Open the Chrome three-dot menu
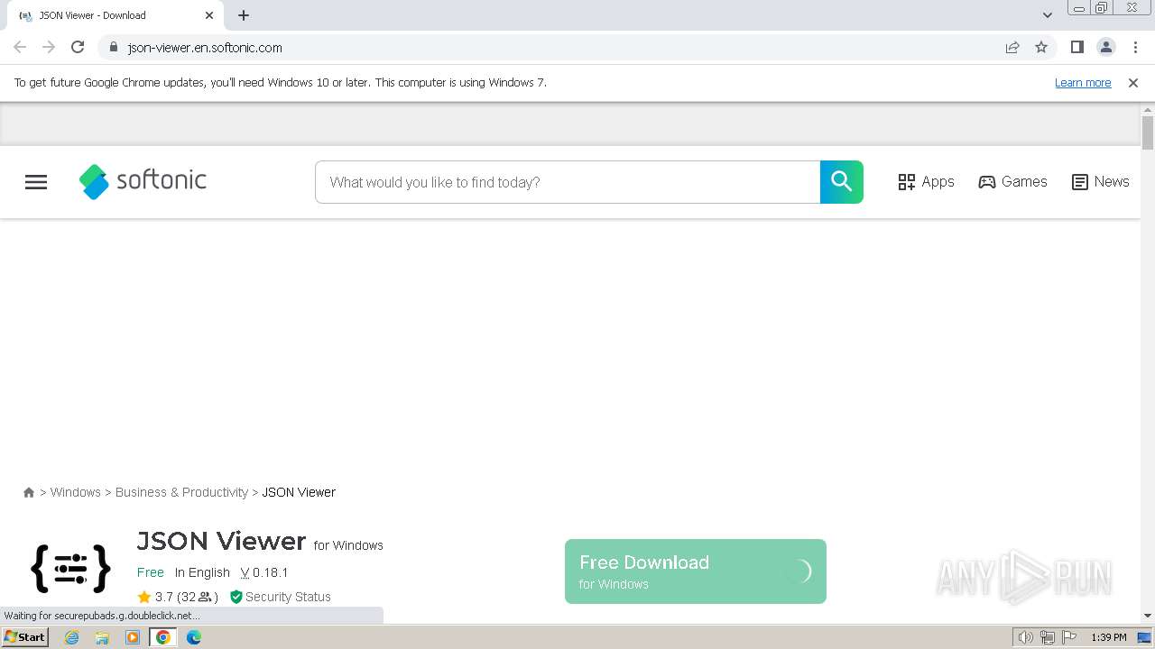Screen dimensions: 1155x649 1135,47
